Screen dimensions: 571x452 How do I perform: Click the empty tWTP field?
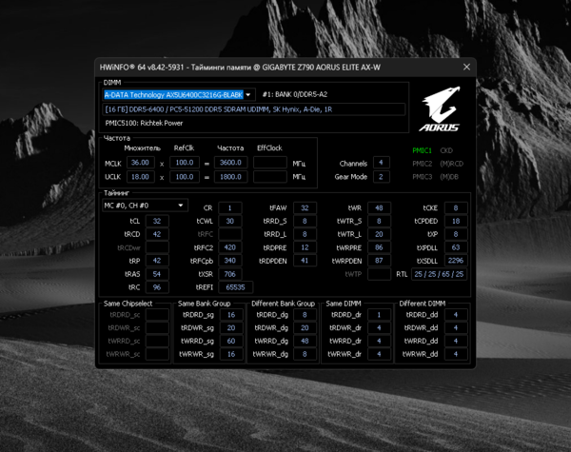[x=379, y=274]
